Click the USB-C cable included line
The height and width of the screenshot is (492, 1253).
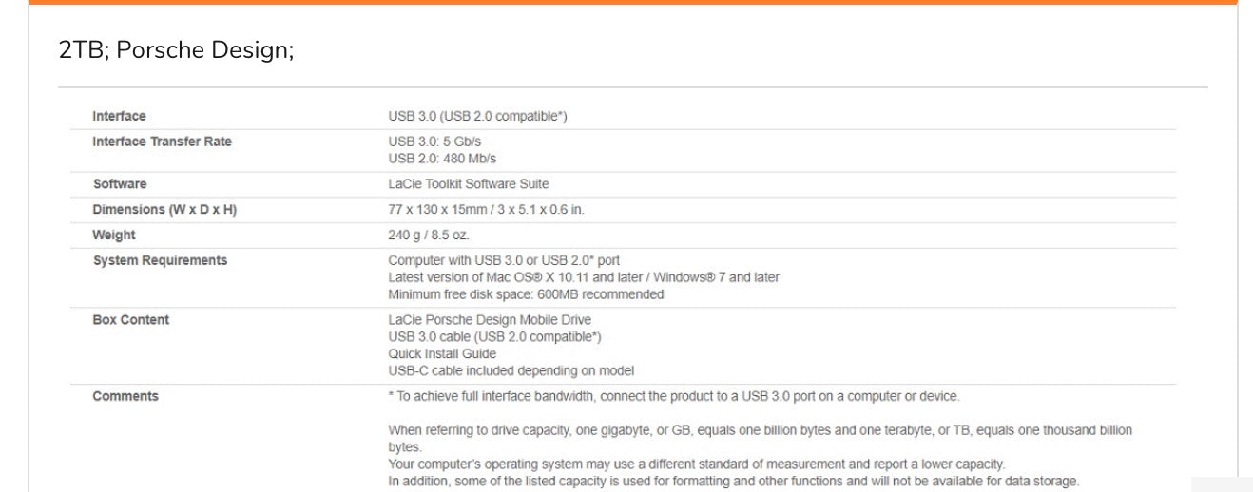tap(511, 371)
